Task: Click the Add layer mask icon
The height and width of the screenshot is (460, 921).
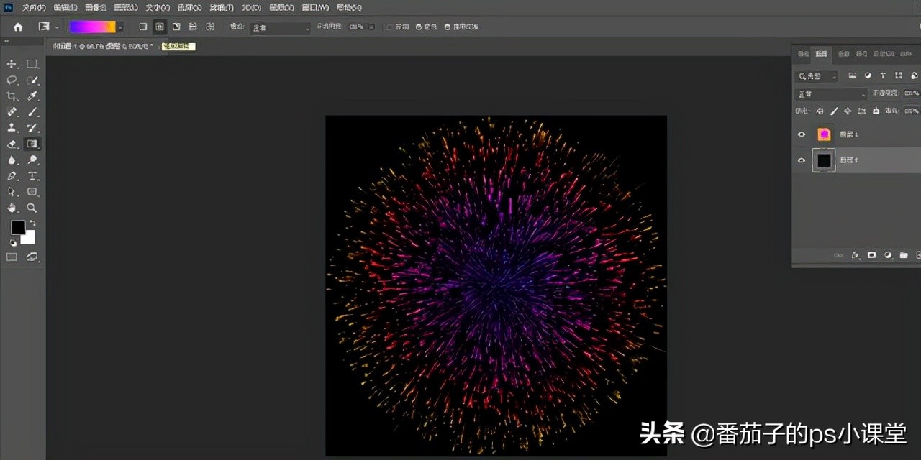Action: [x=871, y=255]
